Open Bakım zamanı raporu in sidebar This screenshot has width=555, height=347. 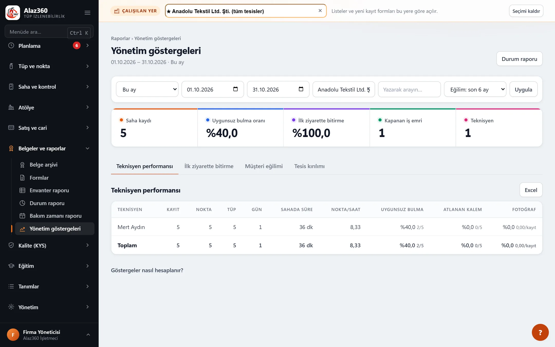pos(54,216)
